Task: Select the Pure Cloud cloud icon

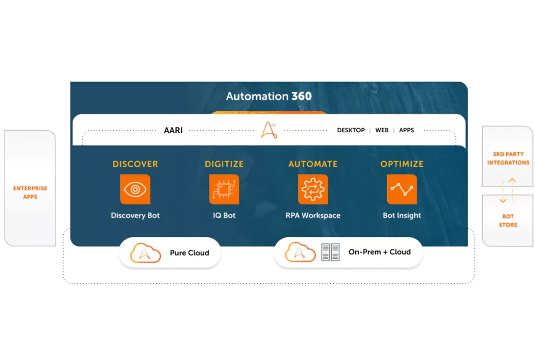Action: click(x=145, y=252)
